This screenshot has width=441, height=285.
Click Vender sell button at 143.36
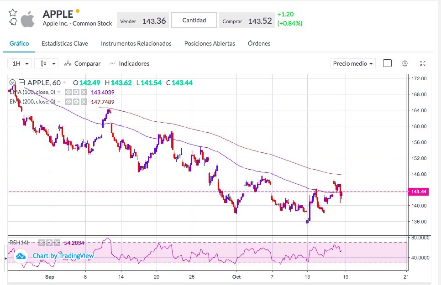pos(143,20)
